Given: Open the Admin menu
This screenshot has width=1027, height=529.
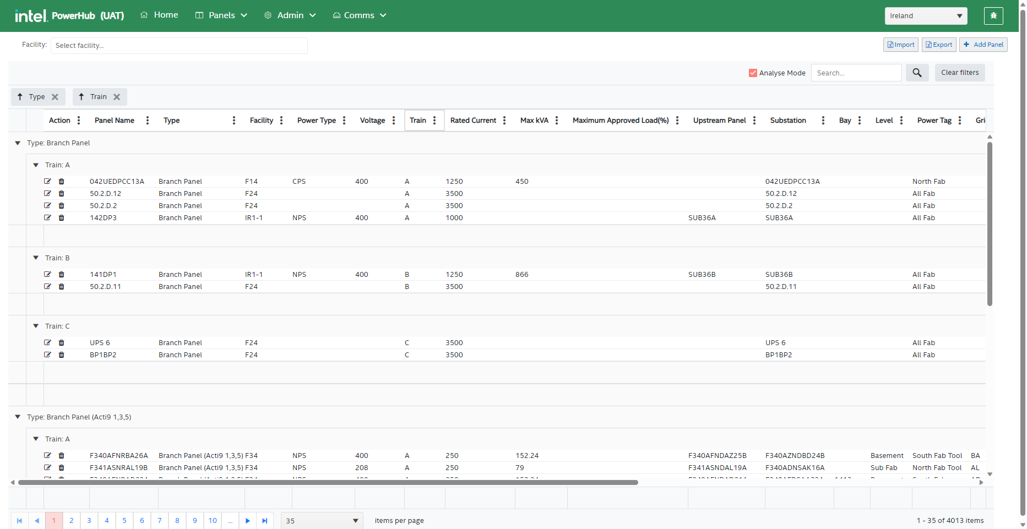Looking at the screenshot, I should [x=290, y=15].
